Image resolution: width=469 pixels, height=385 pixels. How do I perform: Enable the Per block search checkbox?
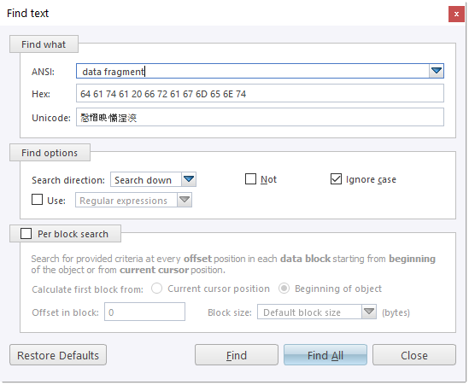[x=26, y=233]
